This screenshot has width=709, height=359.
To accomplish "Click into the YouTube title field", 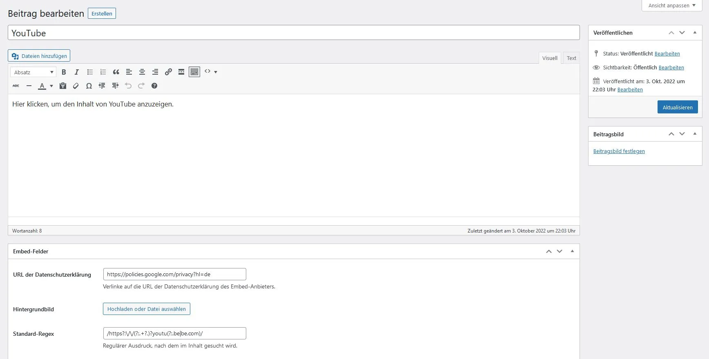I will (x=294, y=33).
